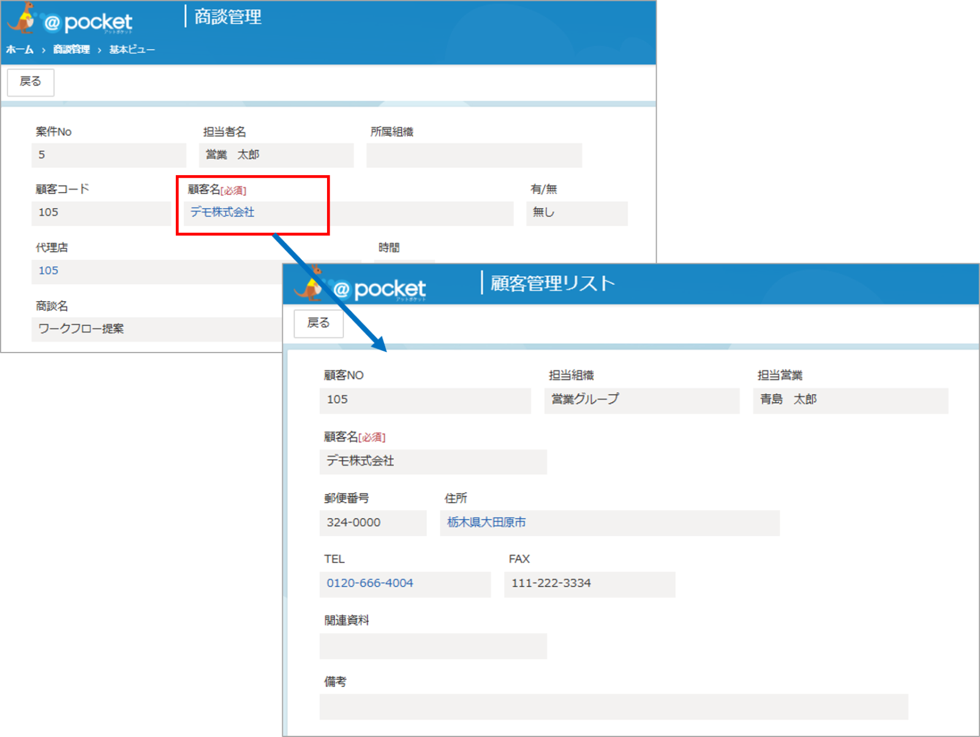
Task: Click the 代理店 link value 105
Action: pyautogui.click(x=48, y=271)
